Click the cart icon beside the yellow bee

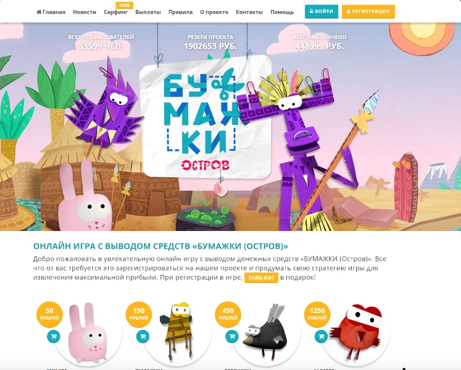click(143, 337)
